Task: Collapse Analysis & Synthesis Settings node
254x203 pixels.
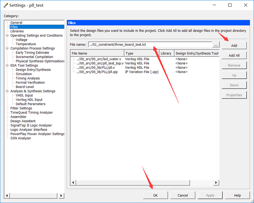Action: (7, 91)
